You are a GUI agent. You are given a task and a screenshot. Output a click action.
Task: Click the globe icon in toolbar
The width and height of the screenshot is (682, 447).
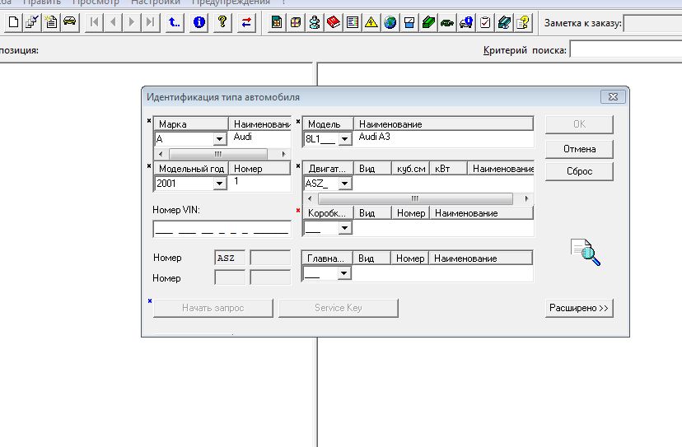pyautogui.click(x=390, y=22)
